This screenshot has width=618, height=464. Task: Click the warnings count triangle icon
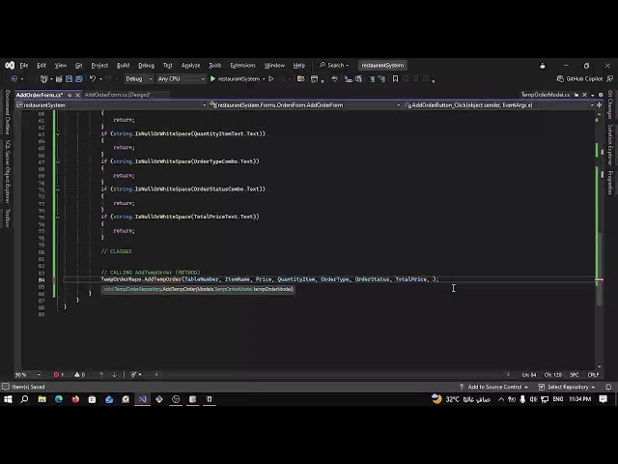(79, 374)
